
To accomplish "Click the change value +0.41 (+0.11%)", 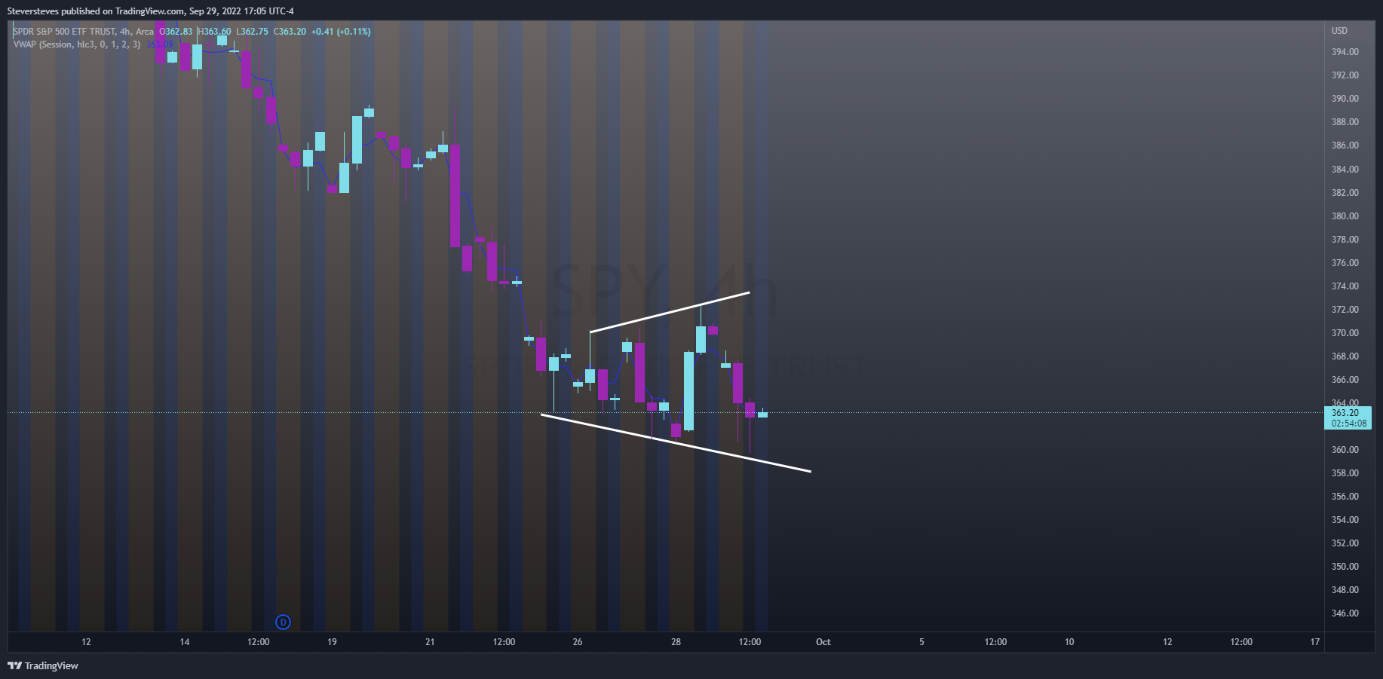I will pos(341,32).
